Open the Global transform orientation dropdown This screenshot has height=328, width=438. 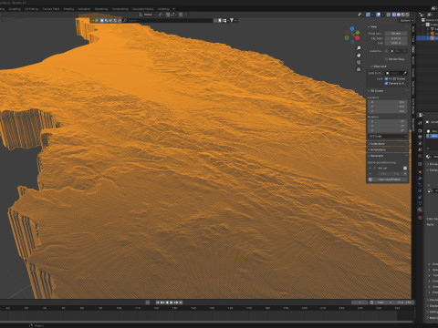pos(147,15)
